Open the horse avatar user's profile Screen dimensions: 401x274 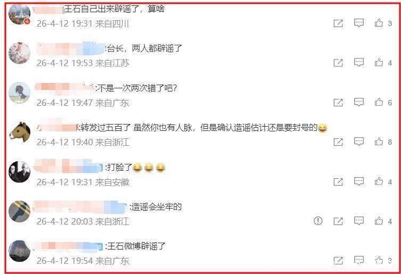19,132
